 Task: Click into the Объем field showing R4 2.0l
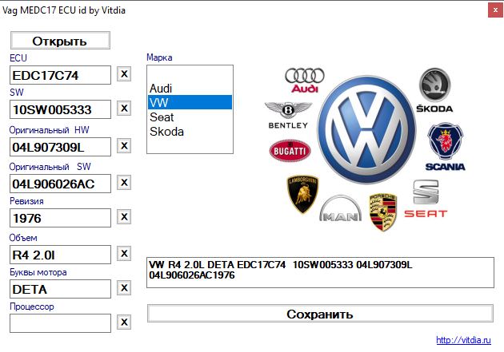click(61, 255)
